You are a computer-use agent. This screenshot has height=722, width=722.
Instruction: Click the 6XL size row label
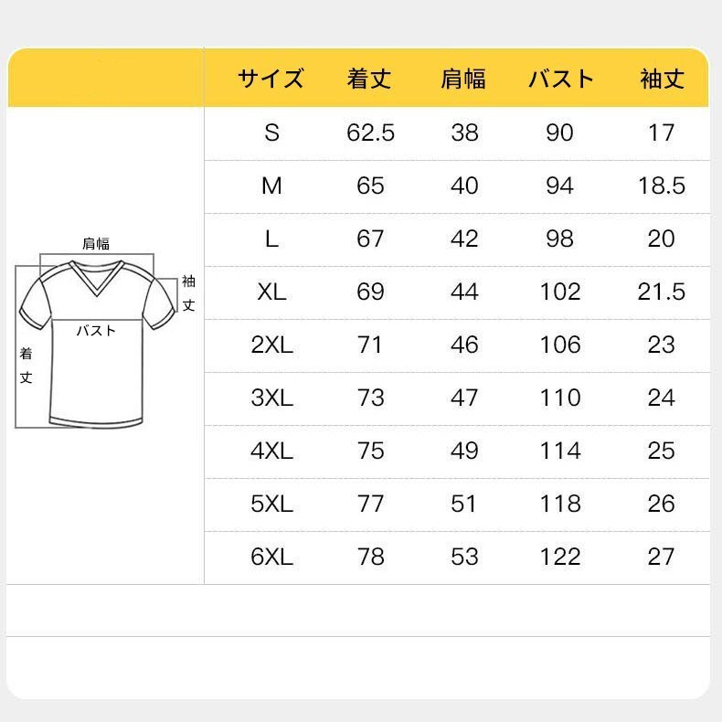(x=272, y=557)
